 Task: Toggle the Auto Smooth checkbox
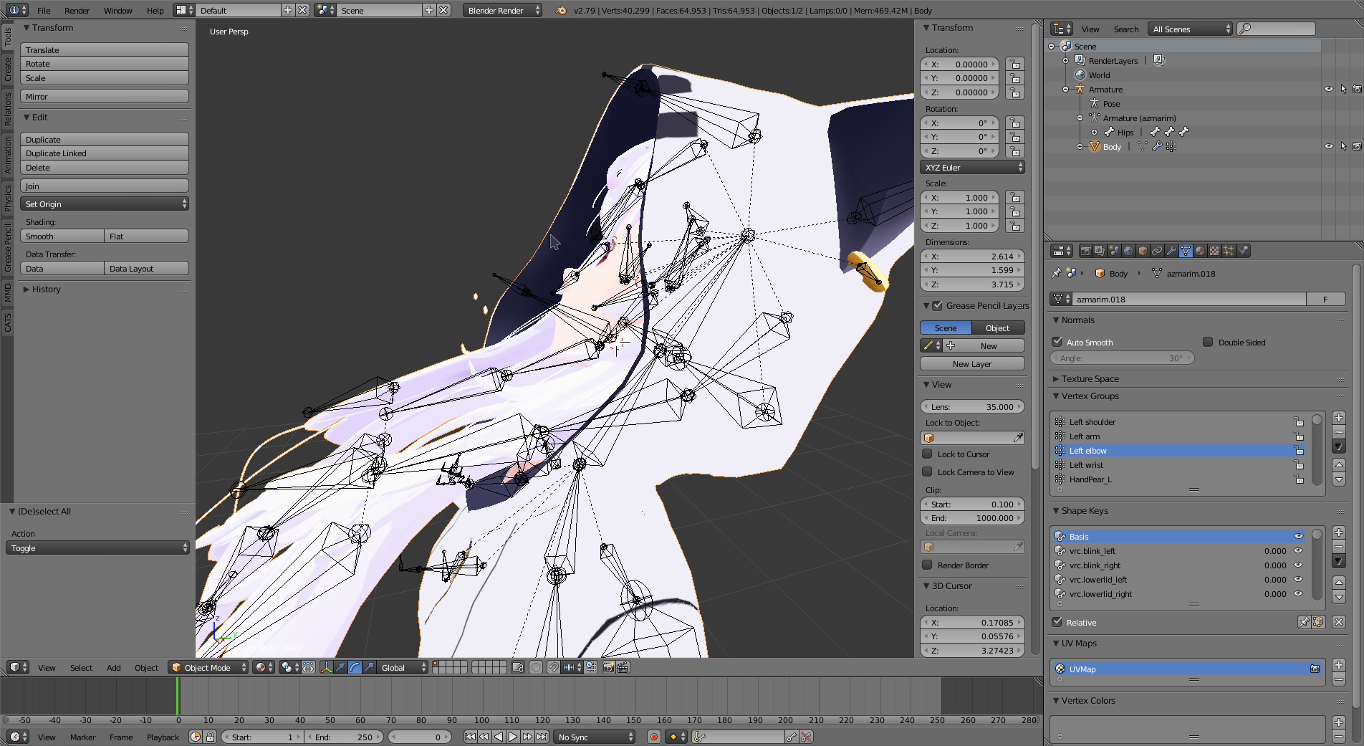[1057, 342]
